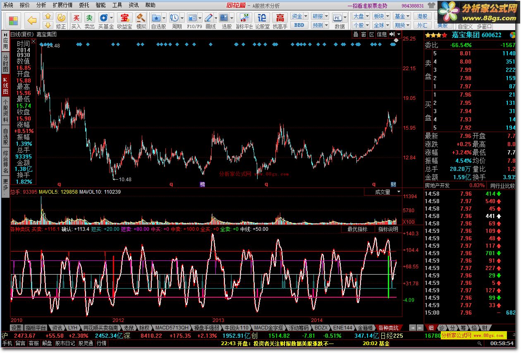Screen dimensions: 521x353
Task: Open the 周期 period dropdown arrow
Action: (x=182, y=18)
